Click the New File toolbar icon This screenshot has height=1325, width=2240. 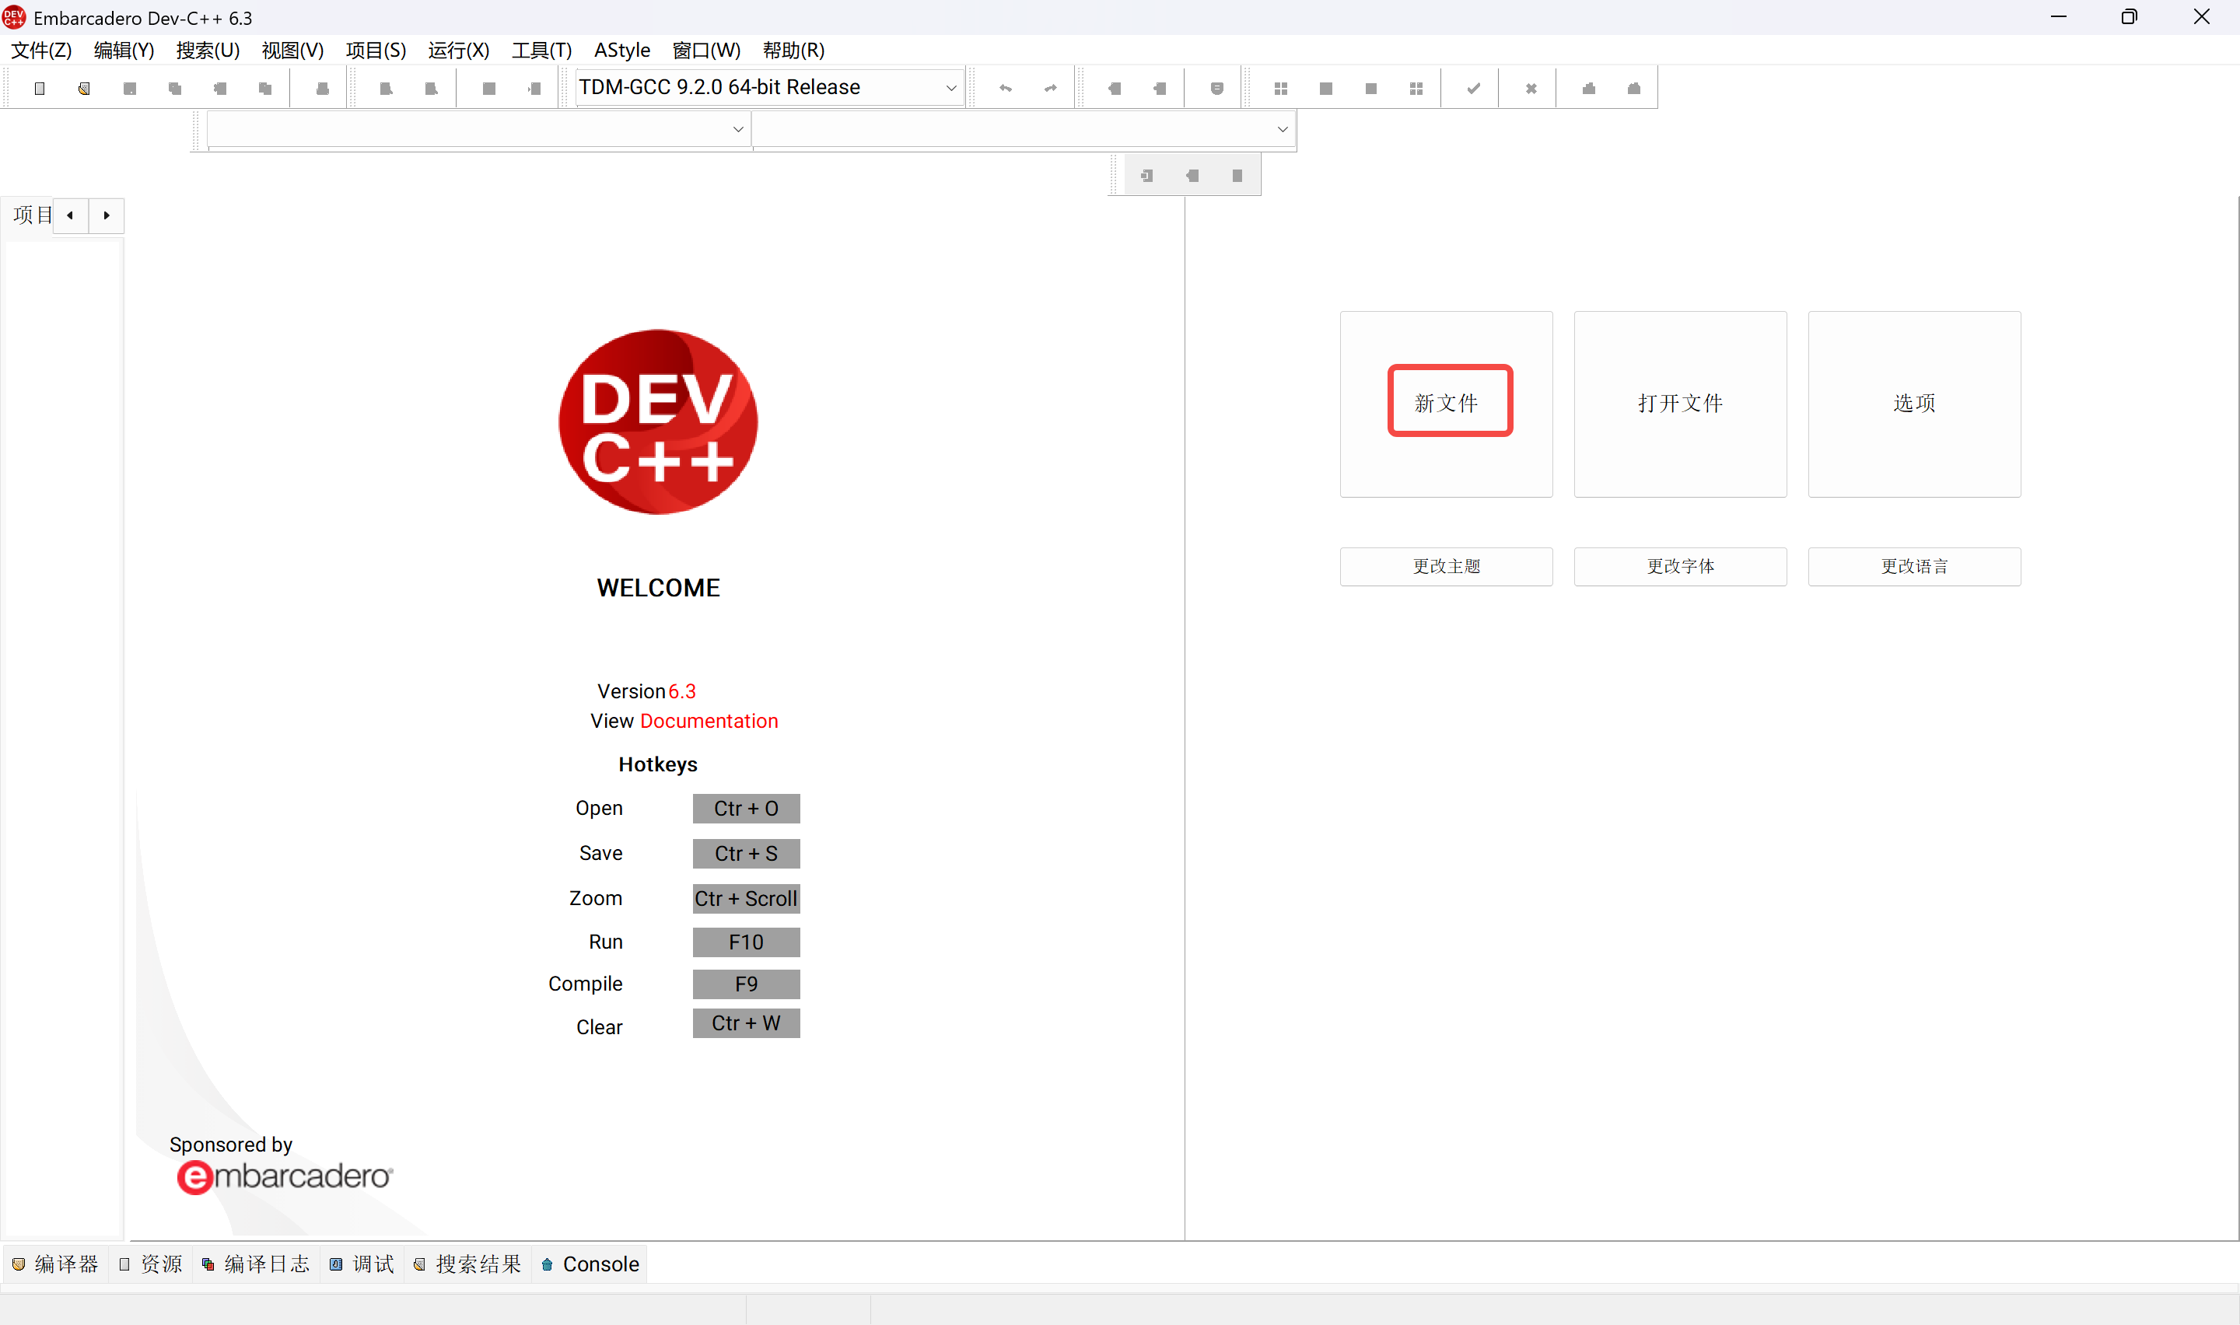[40, 86]
